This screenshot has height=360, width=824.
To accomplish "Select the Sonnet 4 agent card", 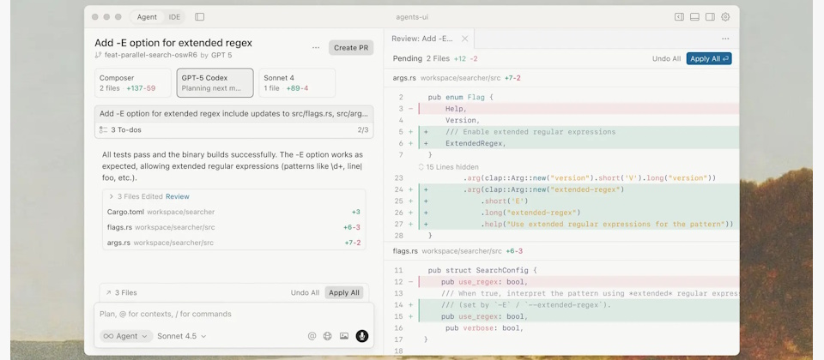I will [x=296, y=82].
